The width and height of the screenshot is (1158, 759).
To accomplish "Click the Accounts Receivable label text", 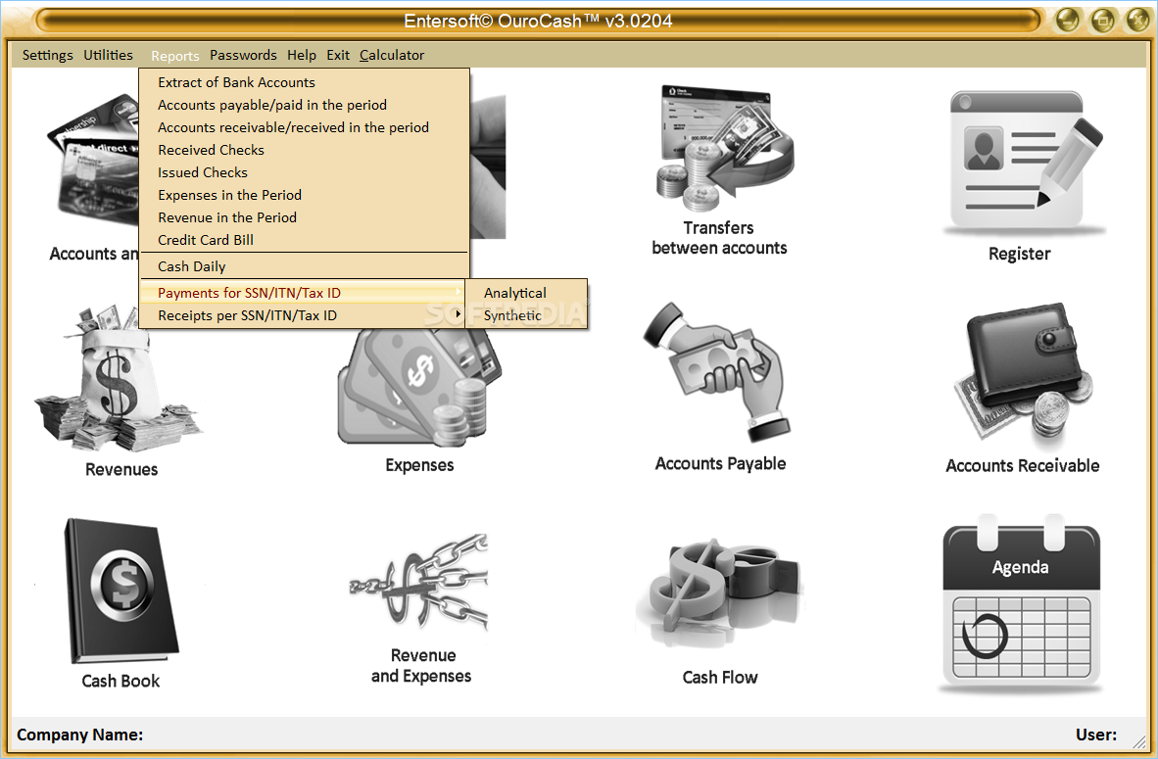I will [1022, 466].
